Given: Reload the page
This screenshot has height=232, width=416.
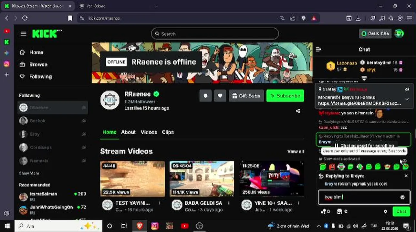Looking at the screenshot, I should pos(25,18).
